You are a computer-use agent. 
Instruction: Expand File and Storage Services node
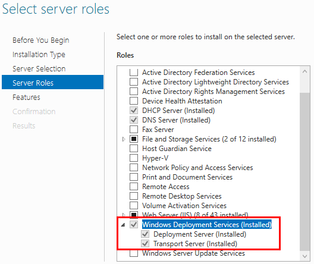pyautogui.click(x=124, y=139)
